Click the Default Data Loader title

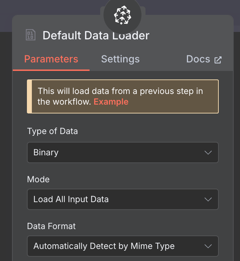(96, 35)
